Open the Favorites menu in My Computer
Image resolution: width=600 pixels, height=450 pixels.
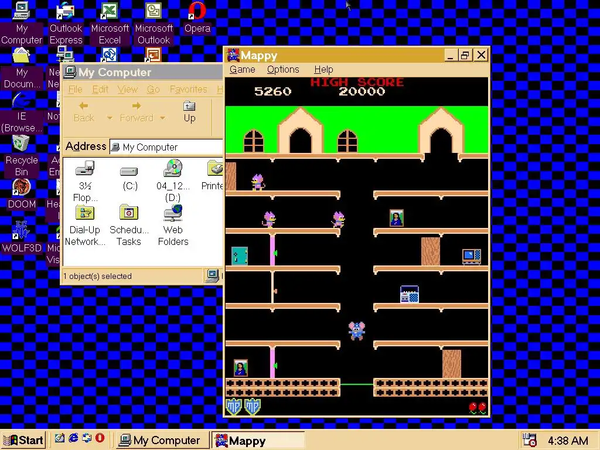[188, 90]
